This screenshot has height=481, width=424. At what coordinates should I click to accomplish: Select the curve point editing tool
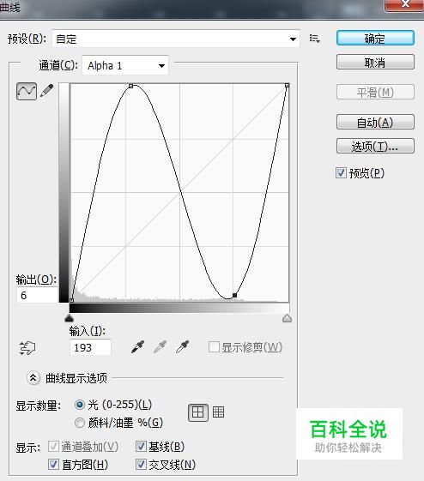tap(27, 91)
